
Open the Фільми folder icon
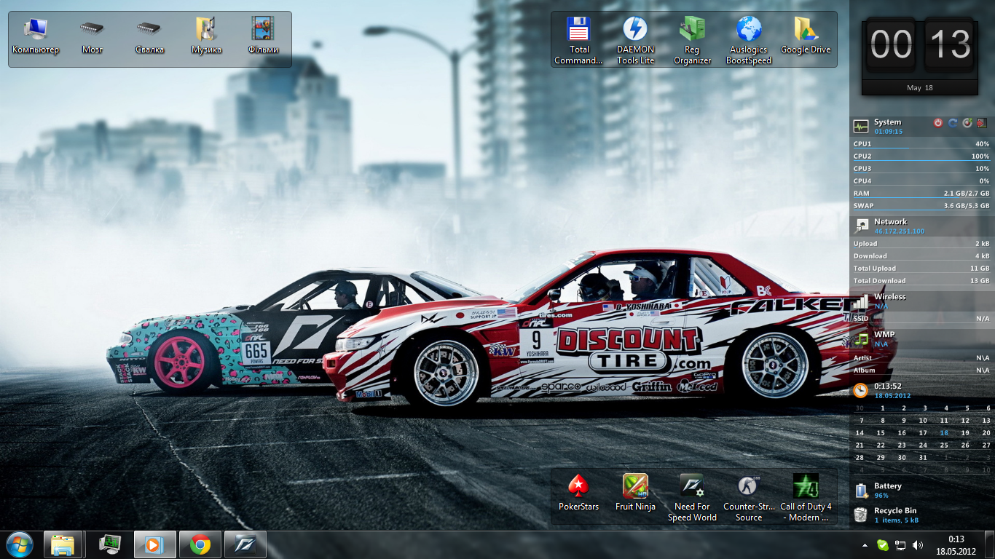(263, 36)
